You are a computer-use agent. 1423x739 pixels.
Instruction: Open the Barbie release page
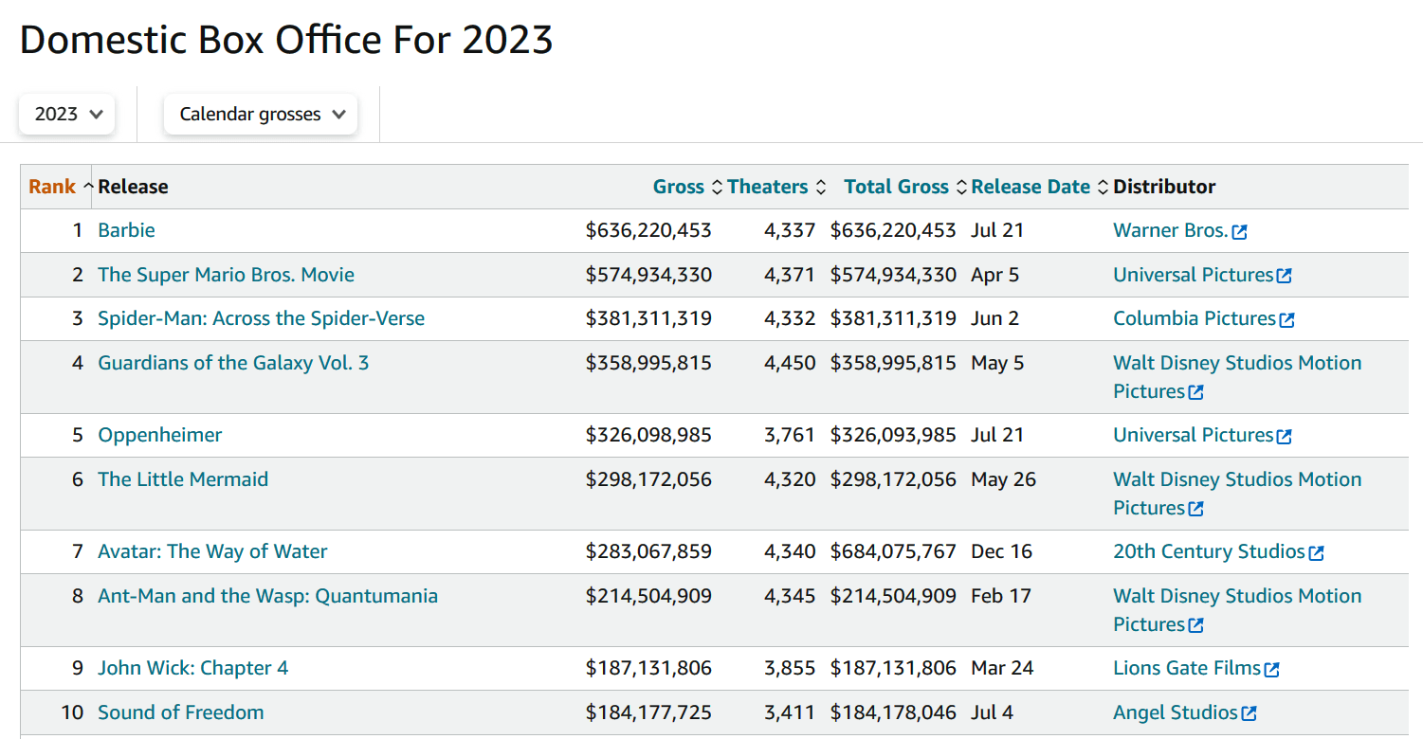tap(126, 230)
